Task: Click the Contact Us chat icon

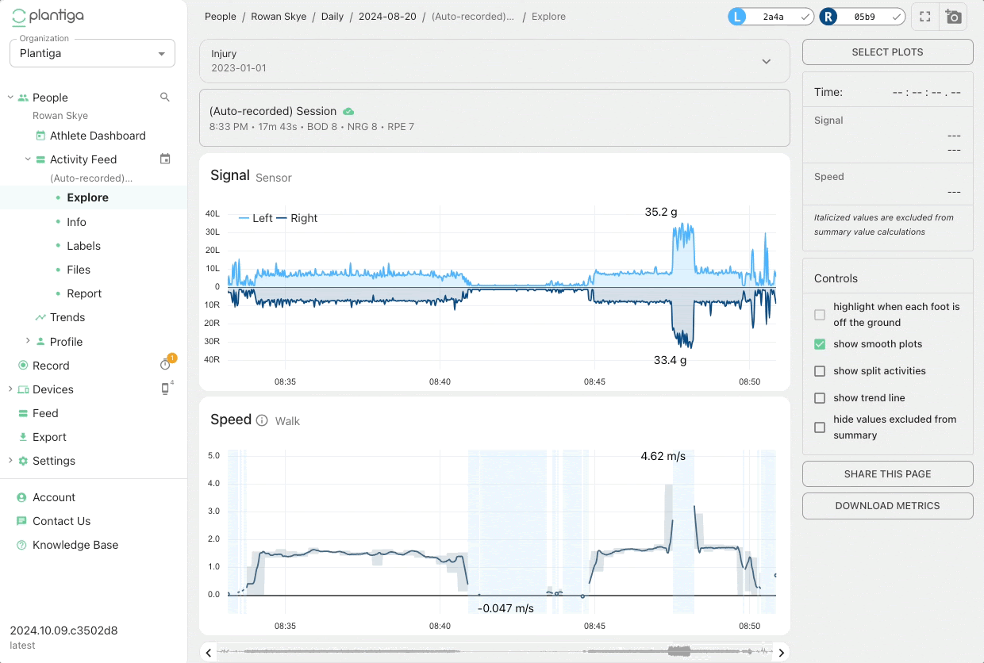Action: [21, 521]
